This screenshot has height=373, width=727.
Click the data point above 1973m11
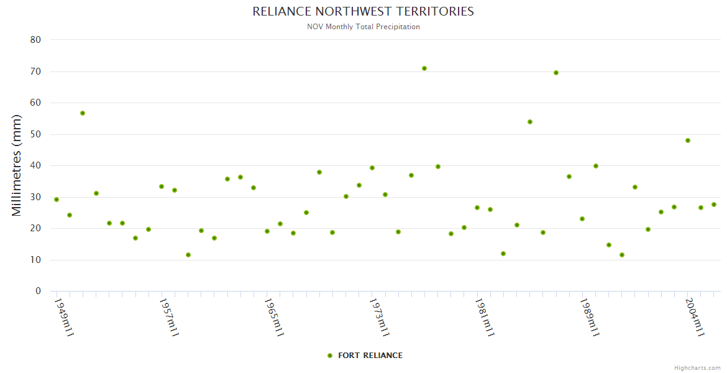tap(372, 168)
